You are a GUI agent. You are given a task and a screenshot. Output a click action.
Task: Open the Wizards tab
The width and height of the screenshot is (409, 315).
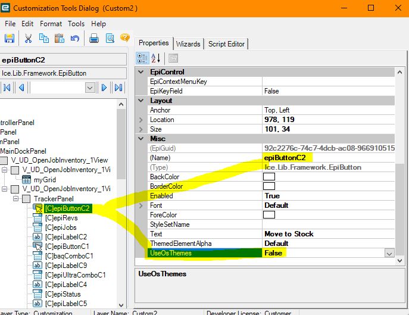tap(188, 43)
